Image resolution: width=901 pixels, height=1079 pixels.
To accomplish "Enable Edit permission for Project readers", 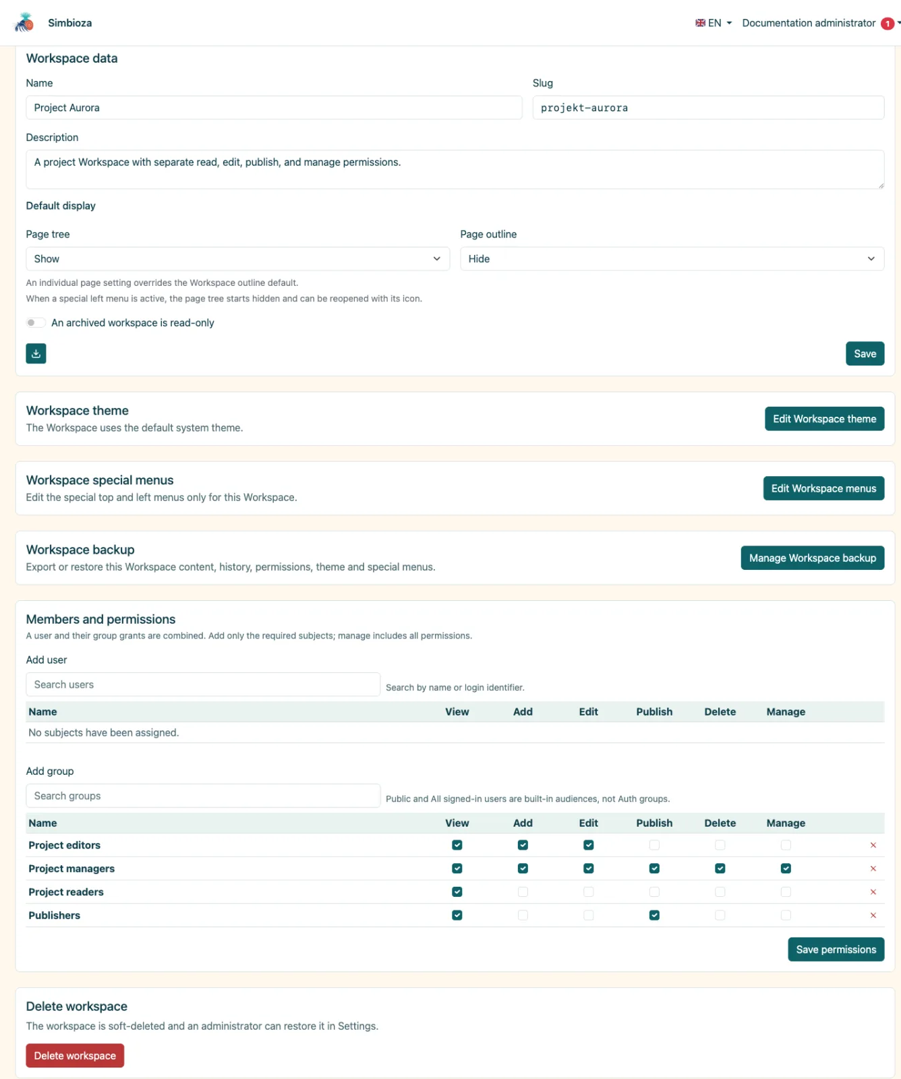I will 589,892.
